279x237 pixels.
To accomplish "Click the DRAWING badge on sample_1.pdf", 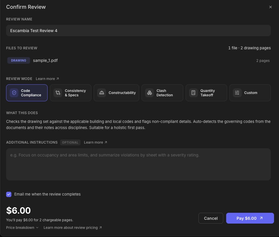I will click(x=18, y=60).
